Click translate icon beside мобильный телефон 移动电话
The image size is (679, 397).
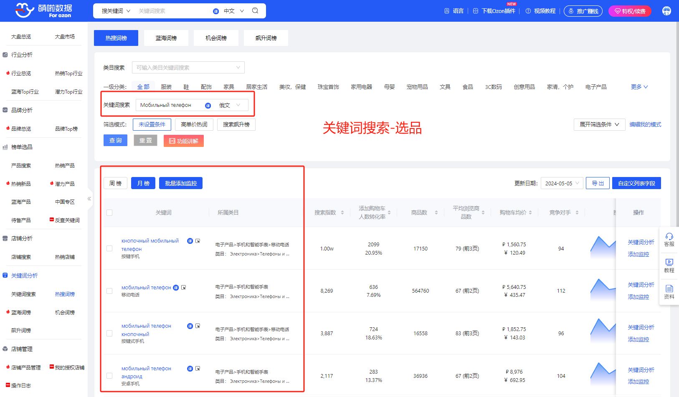(x=176, y=288)
